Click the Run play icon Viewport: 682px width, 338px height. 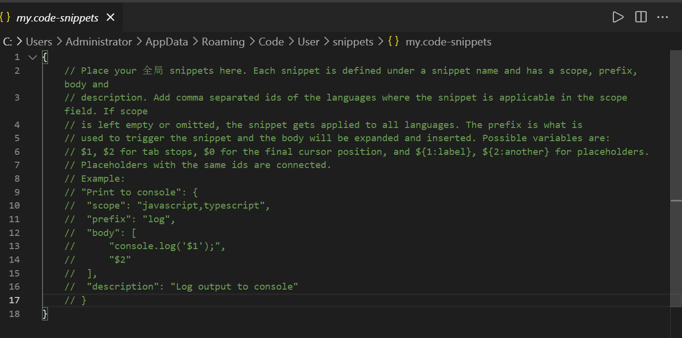[618, 17]
